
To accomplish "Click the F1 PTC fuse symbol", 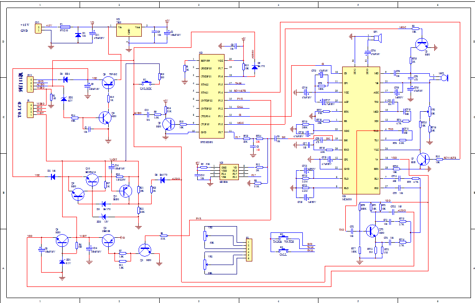I will [65, 27].
